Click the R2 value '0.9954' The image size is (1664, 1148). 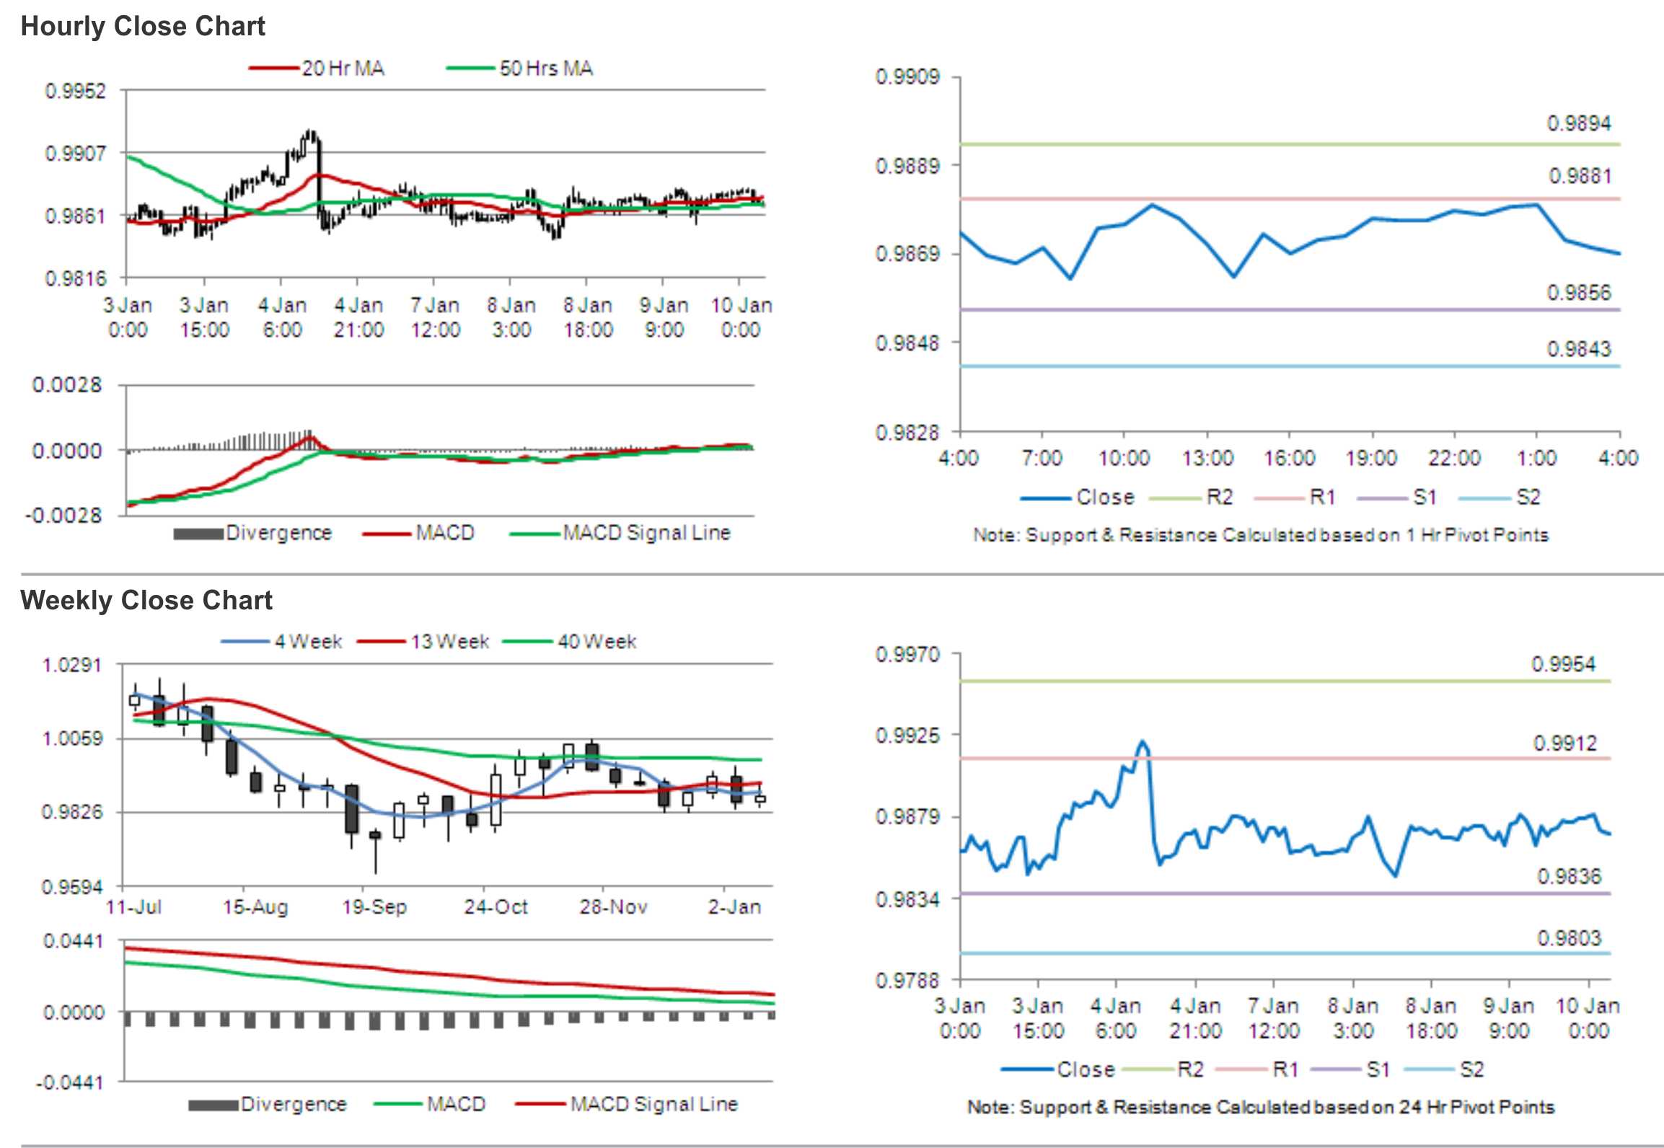1563,664
